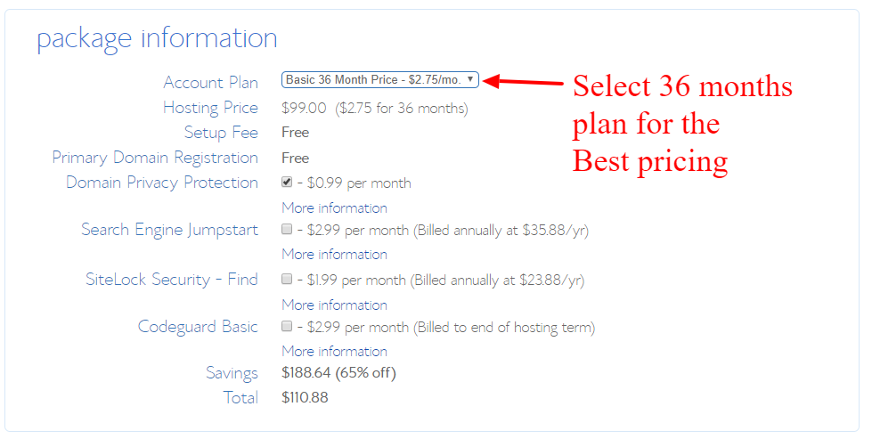This screenshot has height=439, width=872.
Task: Click the SiteLock Security - Find label
Action: pos(171,280)
